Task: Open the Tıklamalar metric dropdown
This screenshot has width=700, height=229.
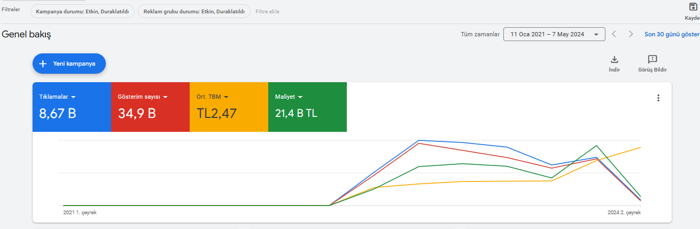Action: (58, 97)
